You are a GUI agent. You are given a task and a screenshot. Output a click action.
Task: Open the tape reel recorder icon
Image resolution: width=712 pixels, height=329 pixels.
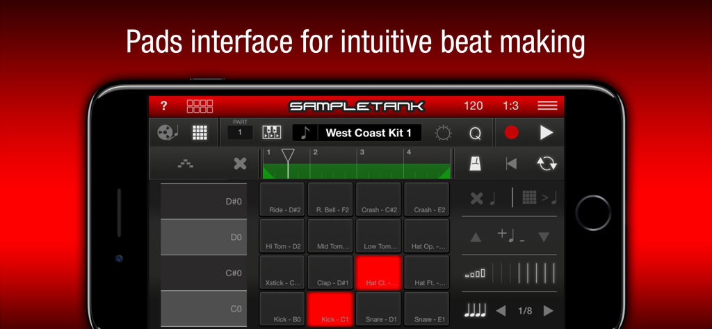[x=168, y=132]
